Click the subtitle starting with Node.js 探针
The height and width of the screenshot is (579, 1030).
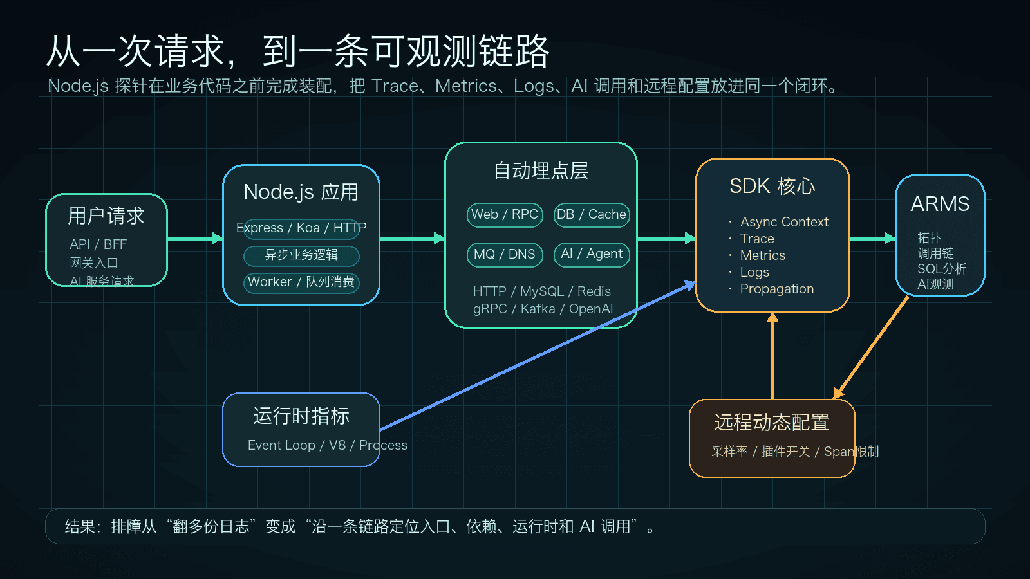[443, 86]
